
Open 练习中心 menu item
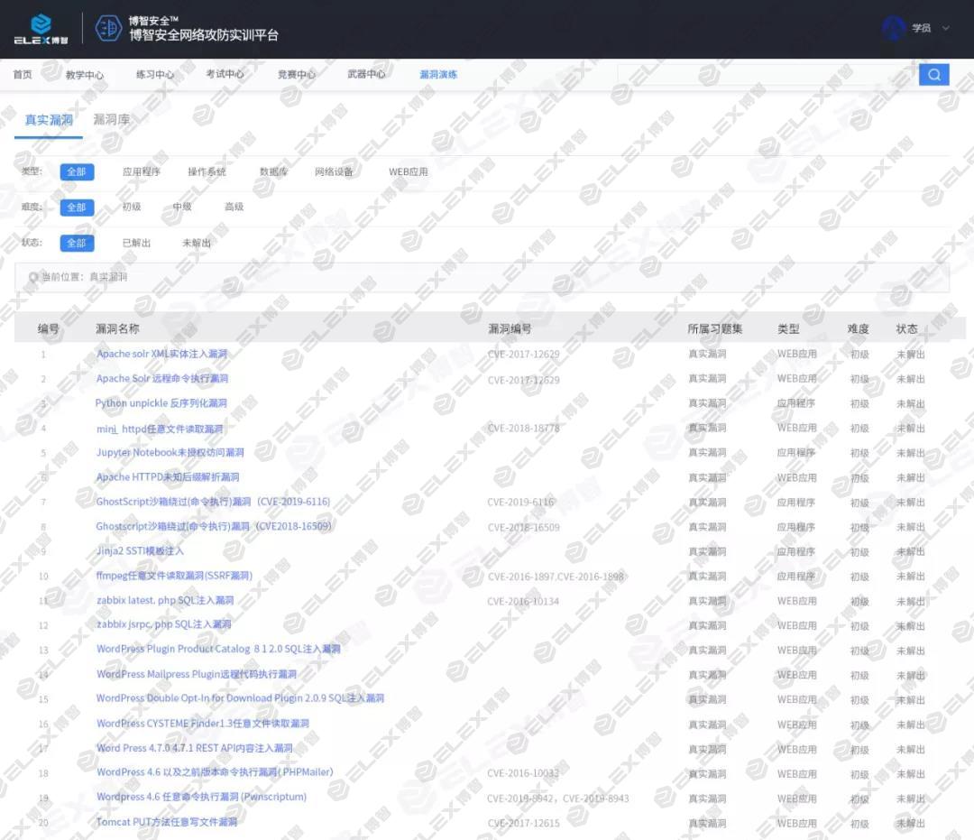[155, 75]
